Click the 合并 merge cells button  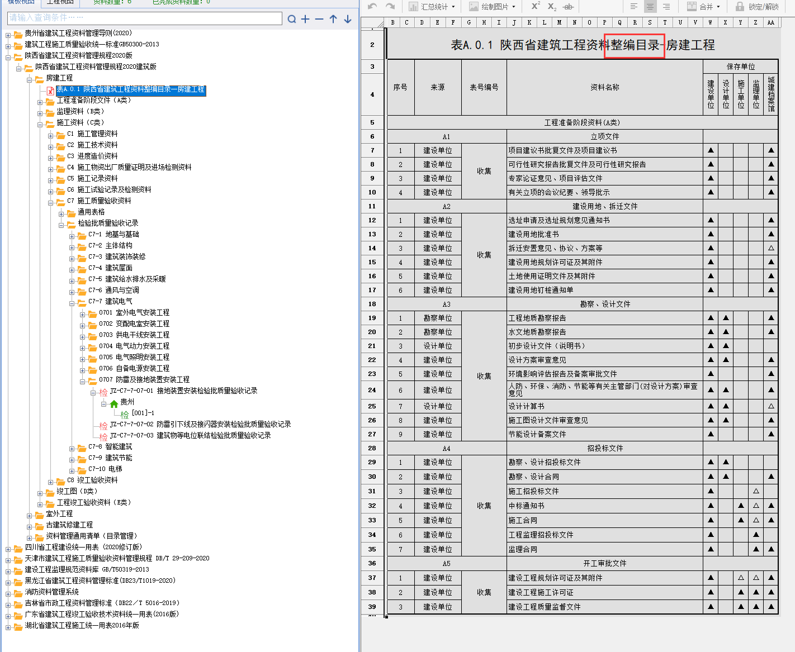700,7
